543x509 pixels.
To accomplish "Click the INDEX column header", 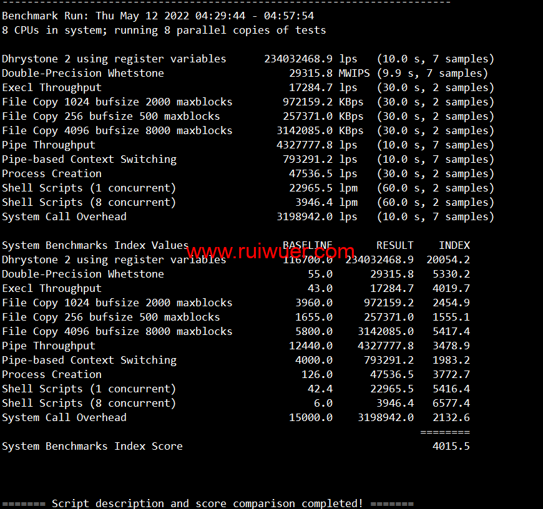I will click(454, 245).
